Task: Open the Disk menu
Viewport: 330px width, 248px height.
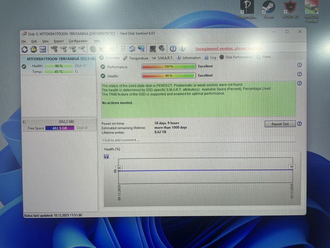Action: (34, 41)
